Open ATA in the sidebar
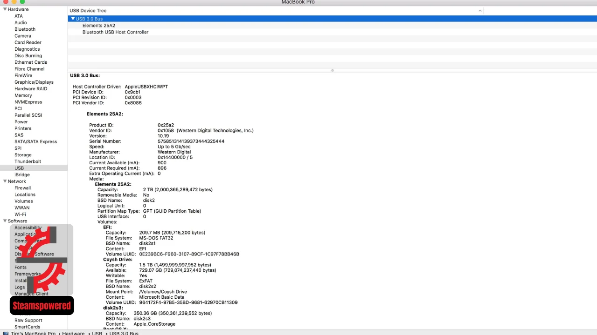Image resolution: width=597 pixels, height=335 pixels. [19, 16]
